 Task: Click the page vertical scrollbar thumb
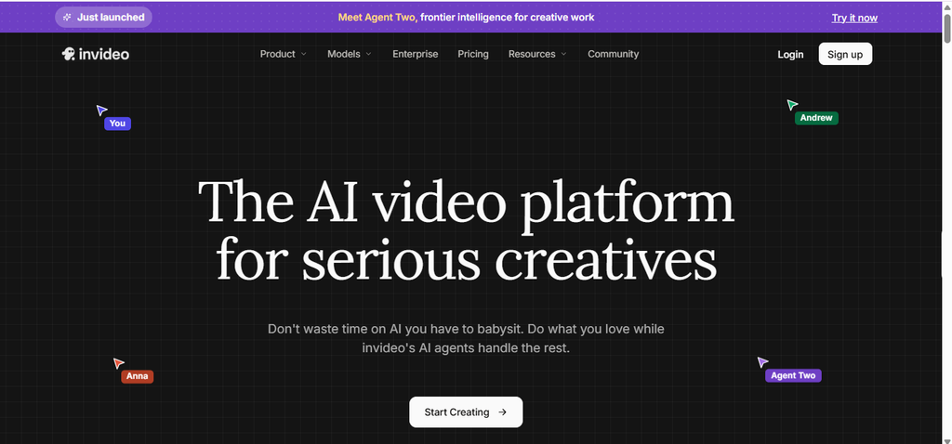946,28
